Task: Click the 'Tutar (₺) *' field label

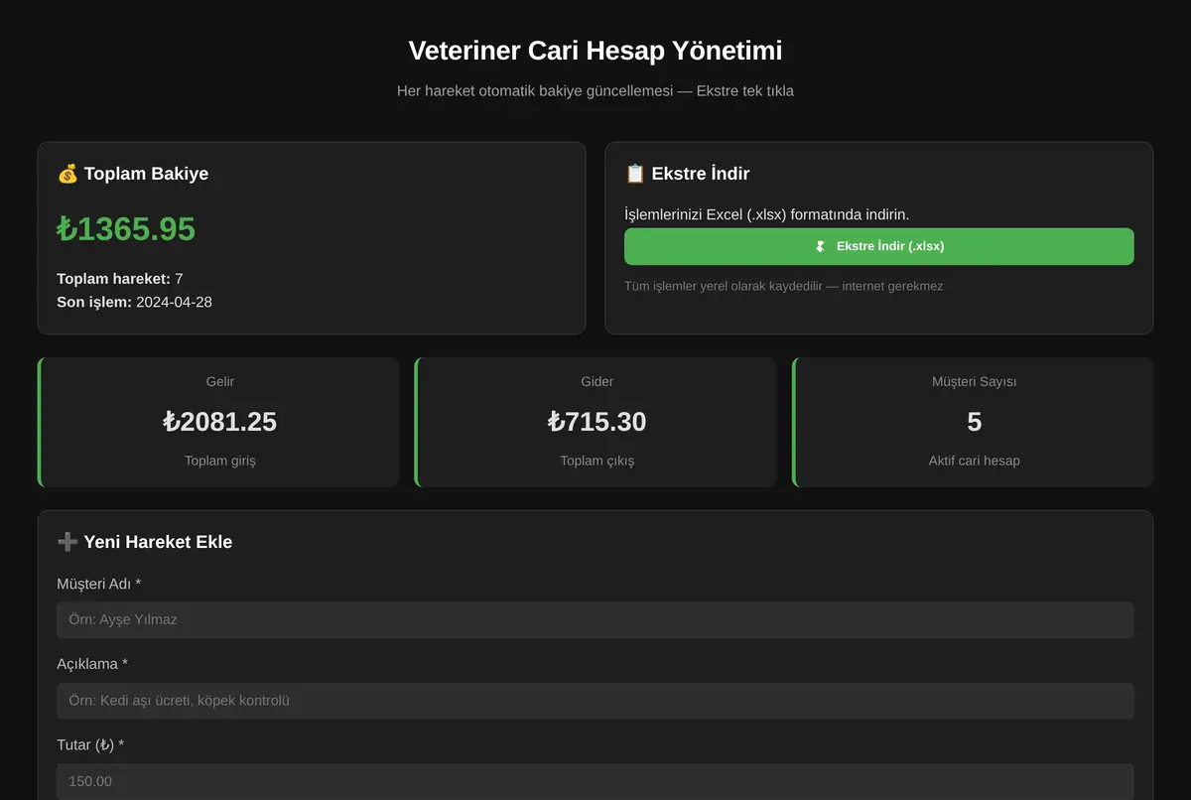Action: click(x=90, y=744)
